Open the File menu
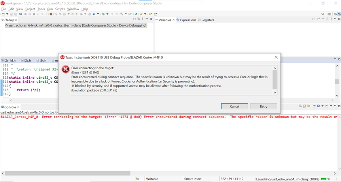 point(4,9)
